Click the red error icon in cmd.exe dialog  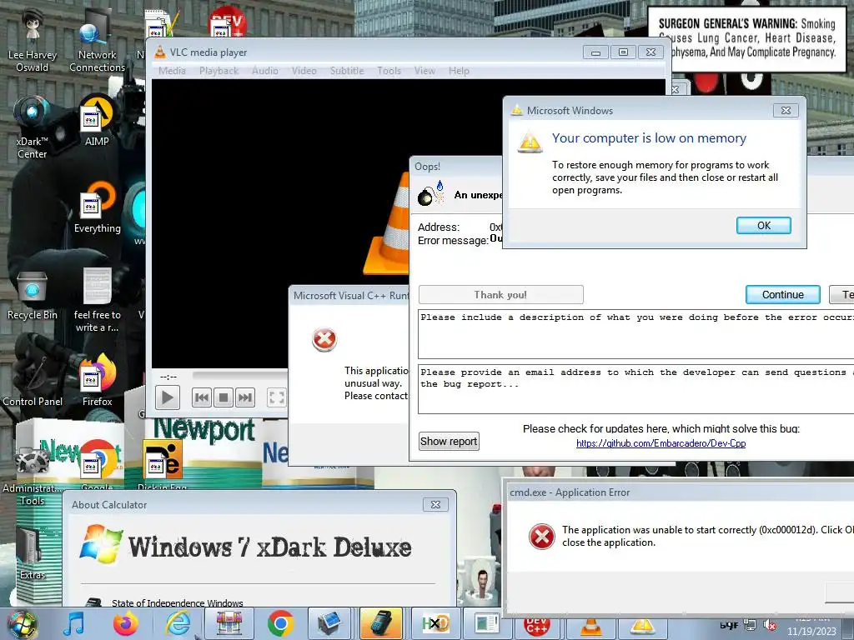point(542,537)
